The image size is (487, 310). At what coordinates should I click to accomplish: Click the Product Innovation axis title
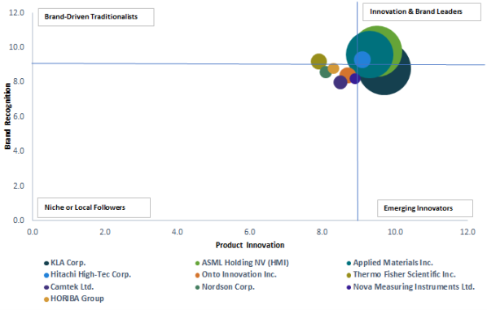coord(250,245)
